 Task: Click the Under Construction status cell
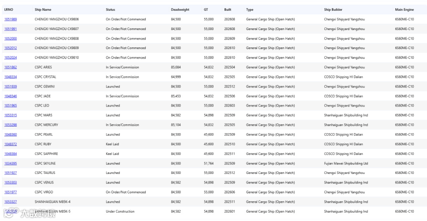click(x=120, y=212)
